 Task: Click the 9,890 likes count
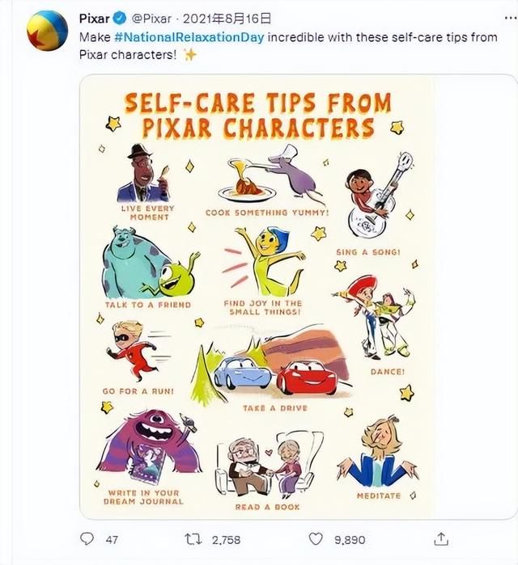point(350,540)
